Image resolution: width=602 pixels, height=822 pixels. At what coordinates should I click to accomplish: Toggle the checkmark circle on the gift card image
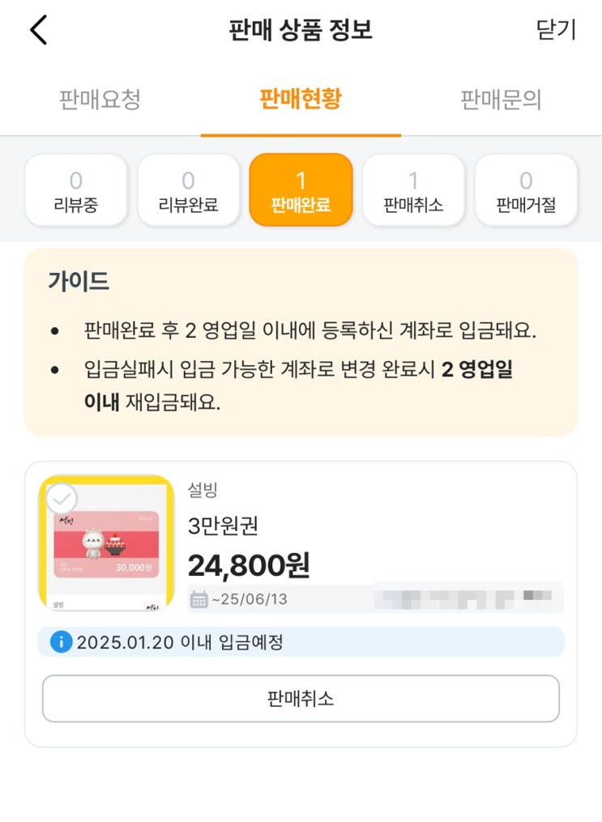pos(62,499)
